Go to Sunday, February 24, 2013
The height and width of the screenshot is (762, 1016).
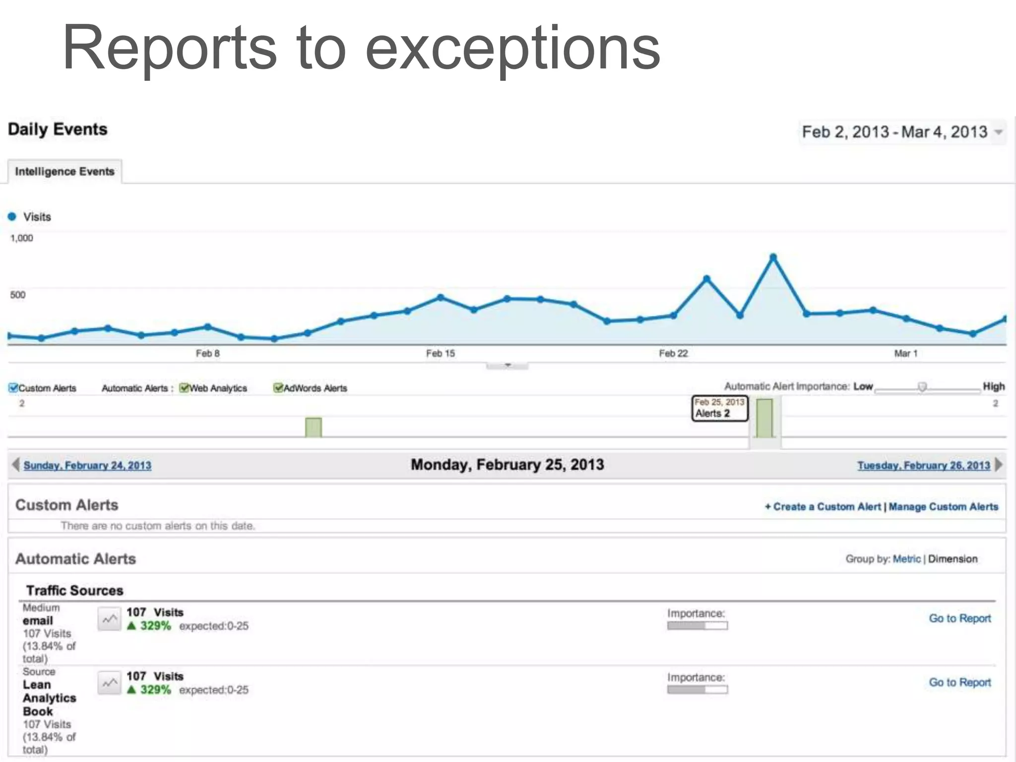pos(87,465)
